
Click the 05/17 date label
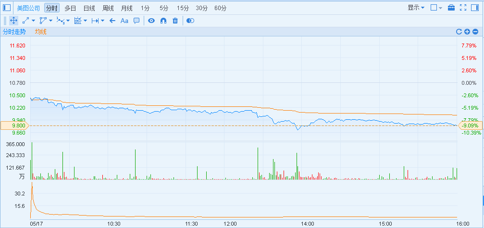37,224
